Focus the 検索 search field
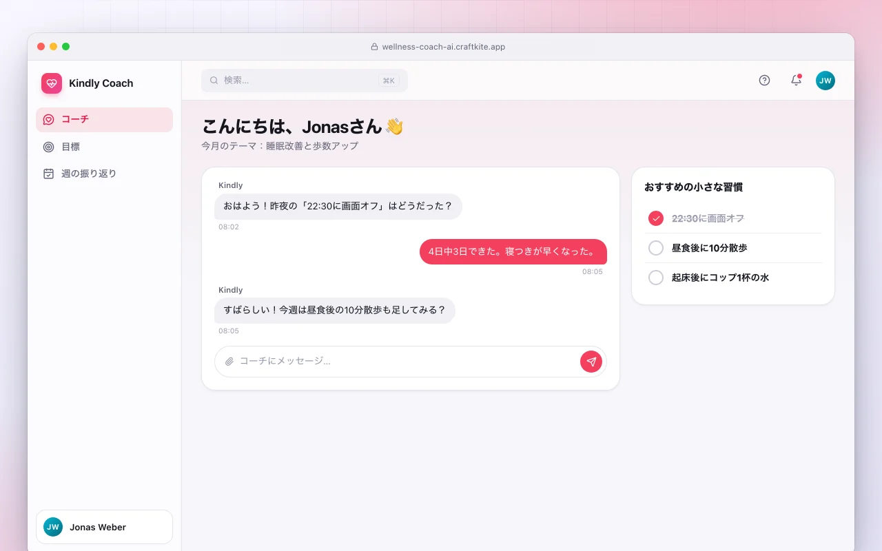Screen dimensions: 882x551 tap(305, 81)
